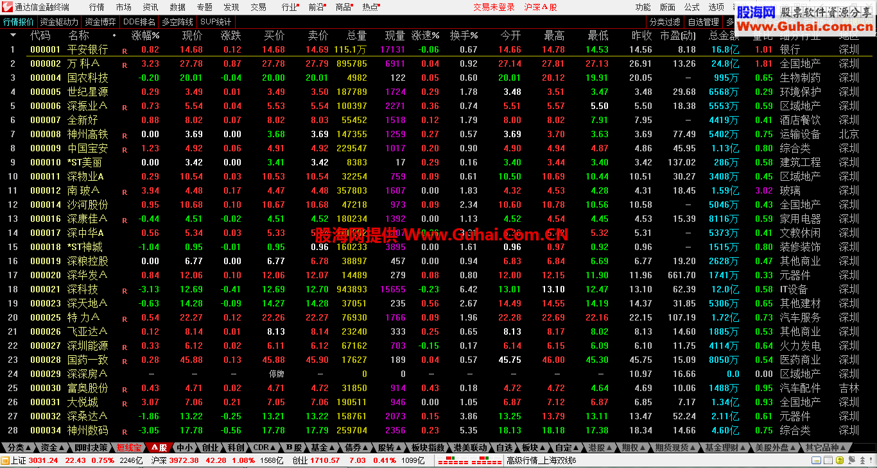Click the 沪深A股 market label
The width and height of the screenshot is (877, 468).
(x=541, y=7)
